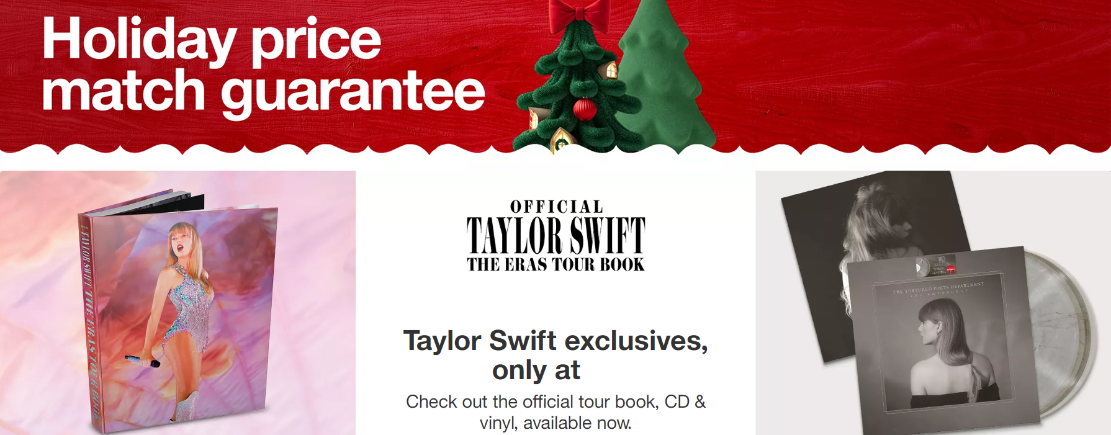Click the red bow atop the tree

[580, 15]
